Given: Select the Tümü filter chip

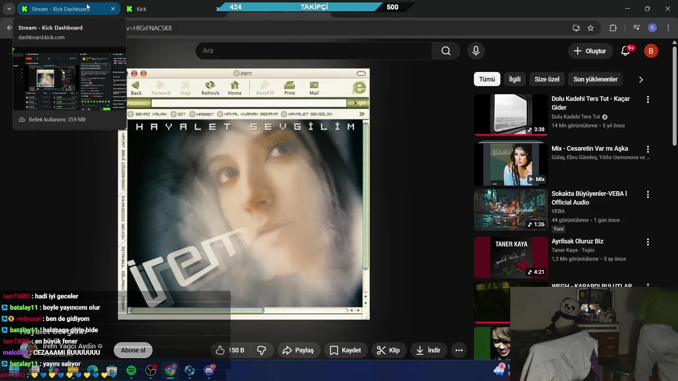Looking at the screenshot, I should pyautogui.click(x=487, y=79).
